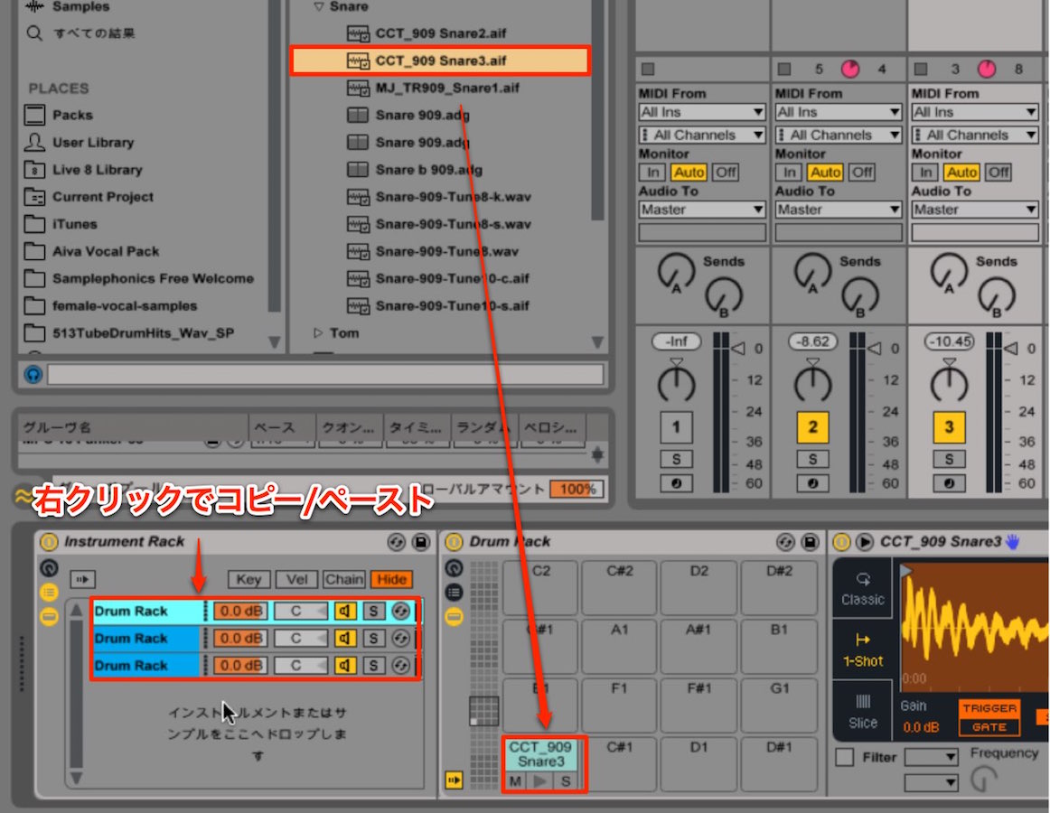Click the auto-select button left of Key
Viewport: 1050px width, 813px height.
(x=83, y=579)
